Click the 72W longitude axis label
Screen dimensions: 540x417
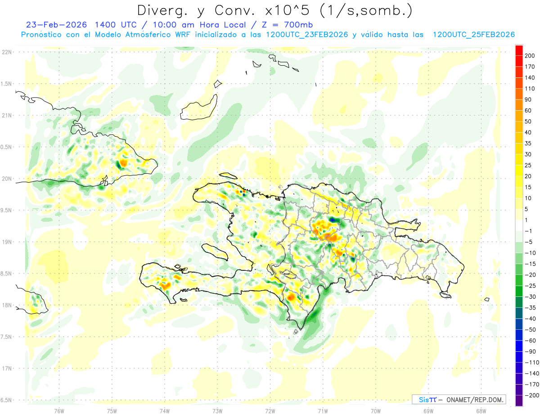(270, 411)
